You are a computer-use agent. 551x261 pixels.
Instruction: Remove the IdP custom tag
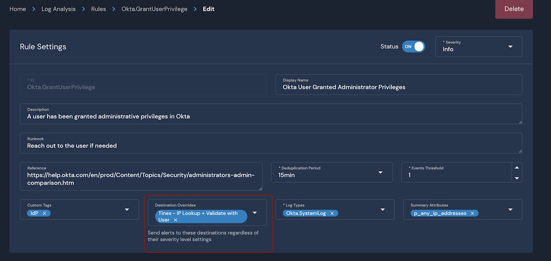[45, 213]
